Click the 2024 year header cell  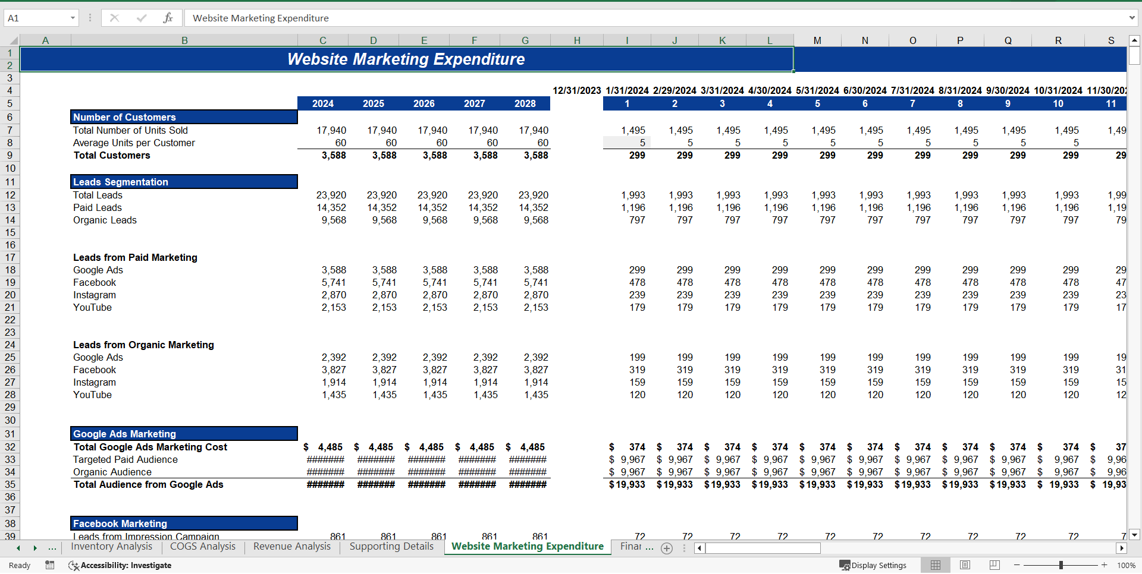point(323,103)
